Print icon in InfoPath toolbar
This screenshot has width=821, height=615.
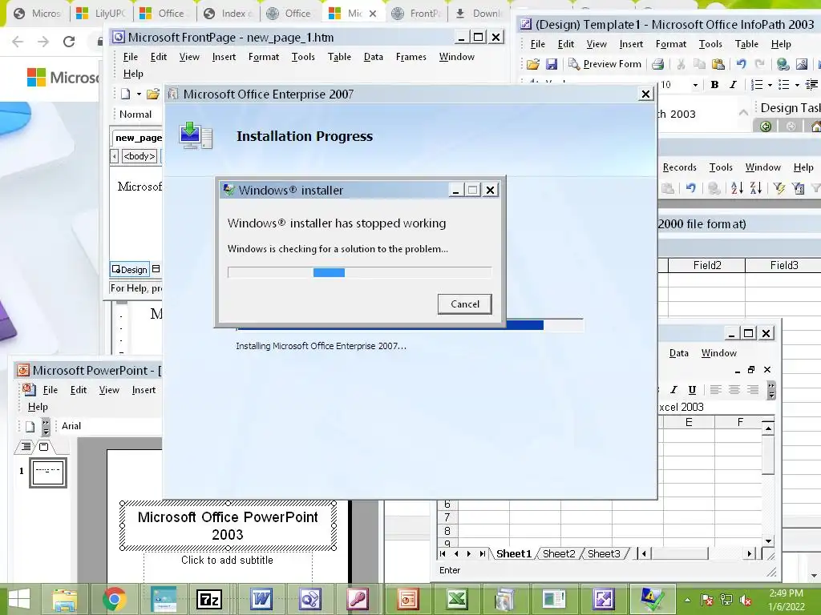point(657,64)
